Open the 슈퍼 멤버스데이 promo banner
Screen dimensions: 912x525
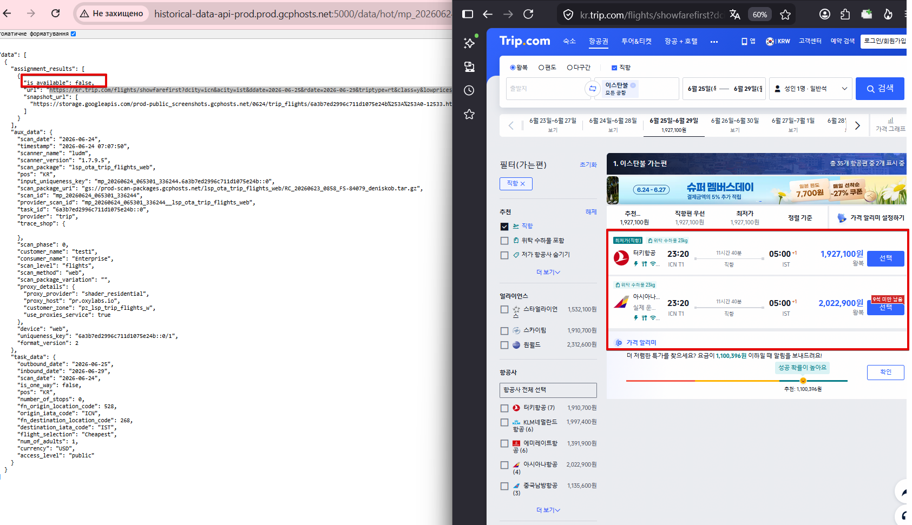[x=757, y=190]
